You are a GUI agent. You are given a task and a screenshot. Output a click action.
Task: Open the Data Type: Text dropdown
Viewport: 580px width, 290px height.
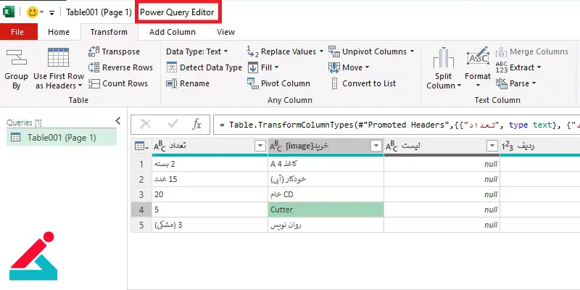[x=197, y=51]
